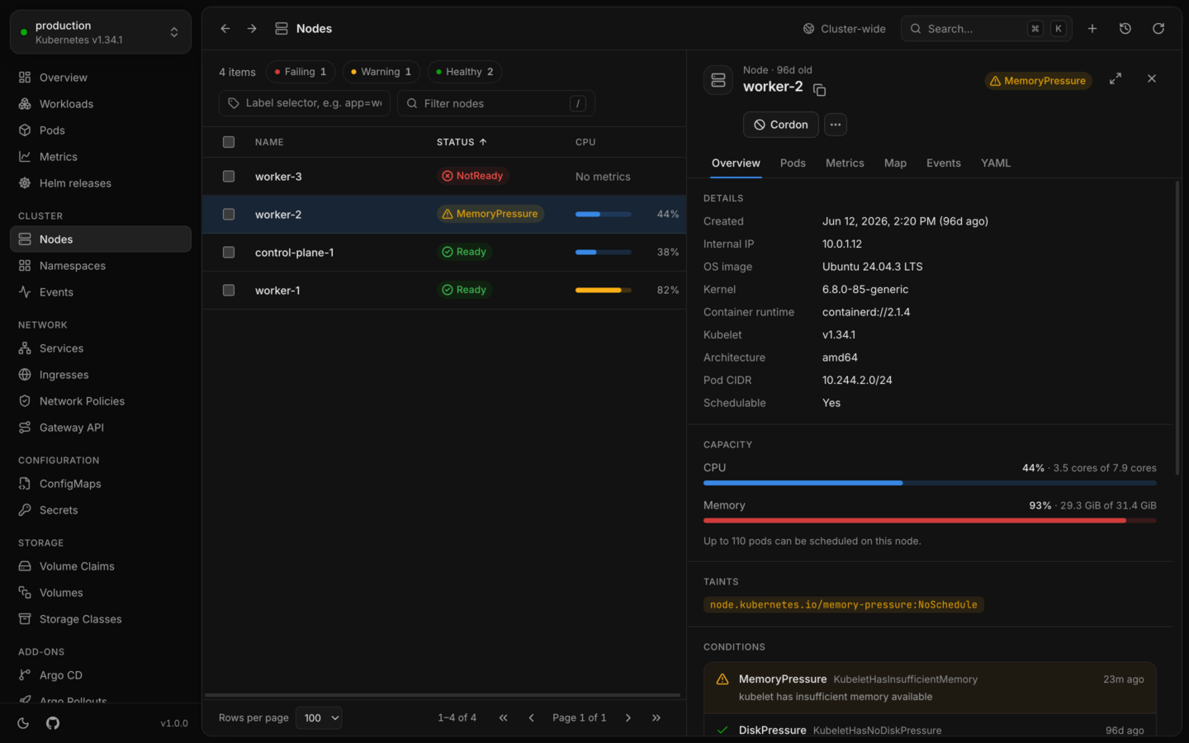This screenshot has width=1189, height=743.
Task: Close the worker-2 detail panel
Action: point(1152,78)
